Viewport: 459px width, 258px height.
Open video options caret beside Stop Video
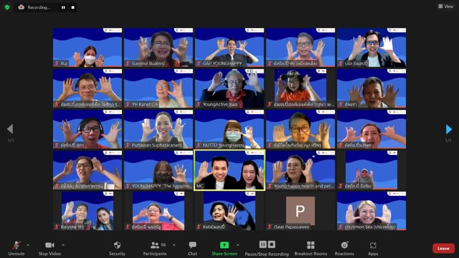pyautogui.click(x=63, y=245)
